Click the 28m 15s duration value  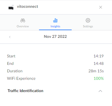pyautogui.click(x=96, y=71)
